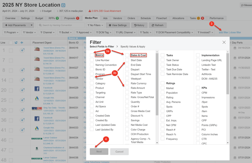
Task: Open the Tasks tab
Action: 197,18
